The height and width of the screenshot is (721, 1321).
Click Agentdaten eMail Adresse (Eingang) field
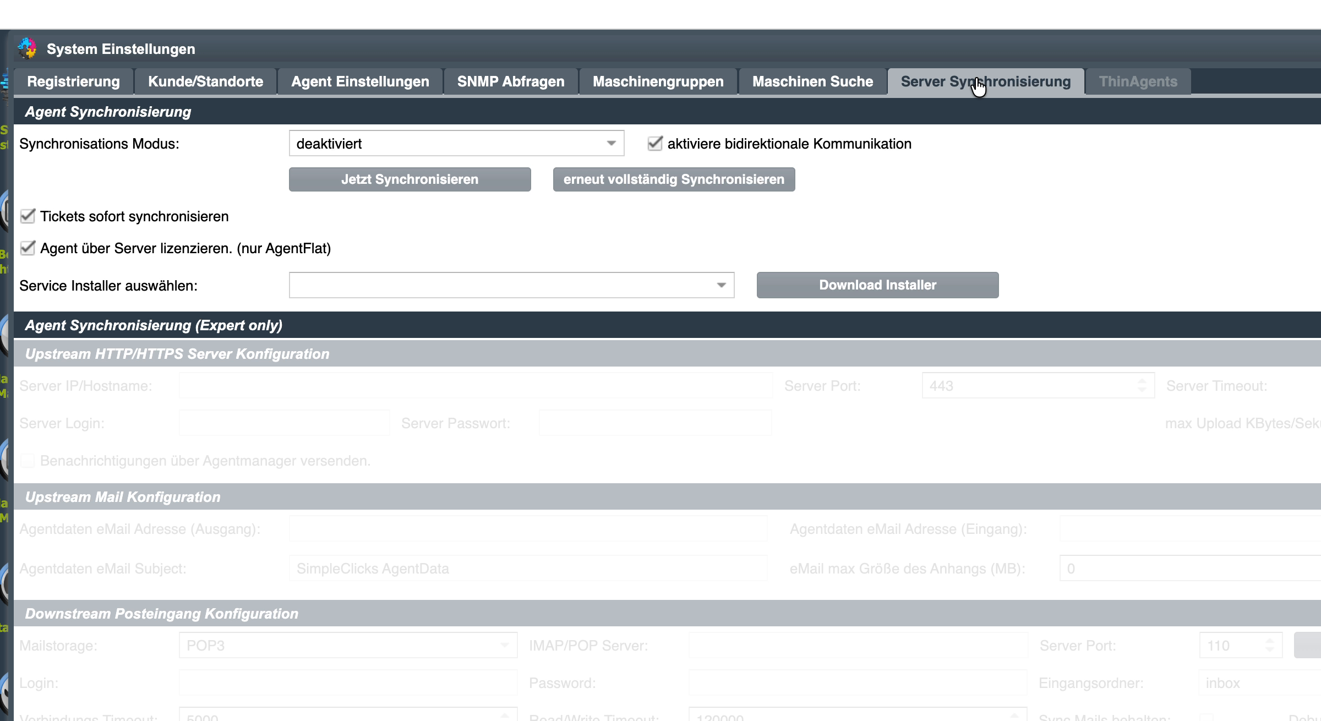1190,529
